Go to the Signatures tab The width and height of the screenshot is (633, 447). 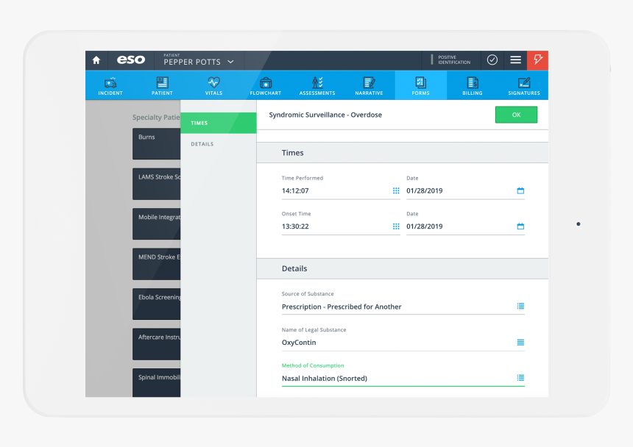[523, 86]
